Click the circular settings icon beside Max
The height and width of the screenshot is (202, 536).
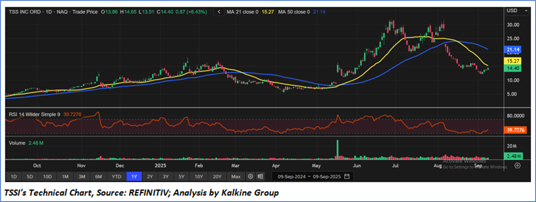coord(250,176)
